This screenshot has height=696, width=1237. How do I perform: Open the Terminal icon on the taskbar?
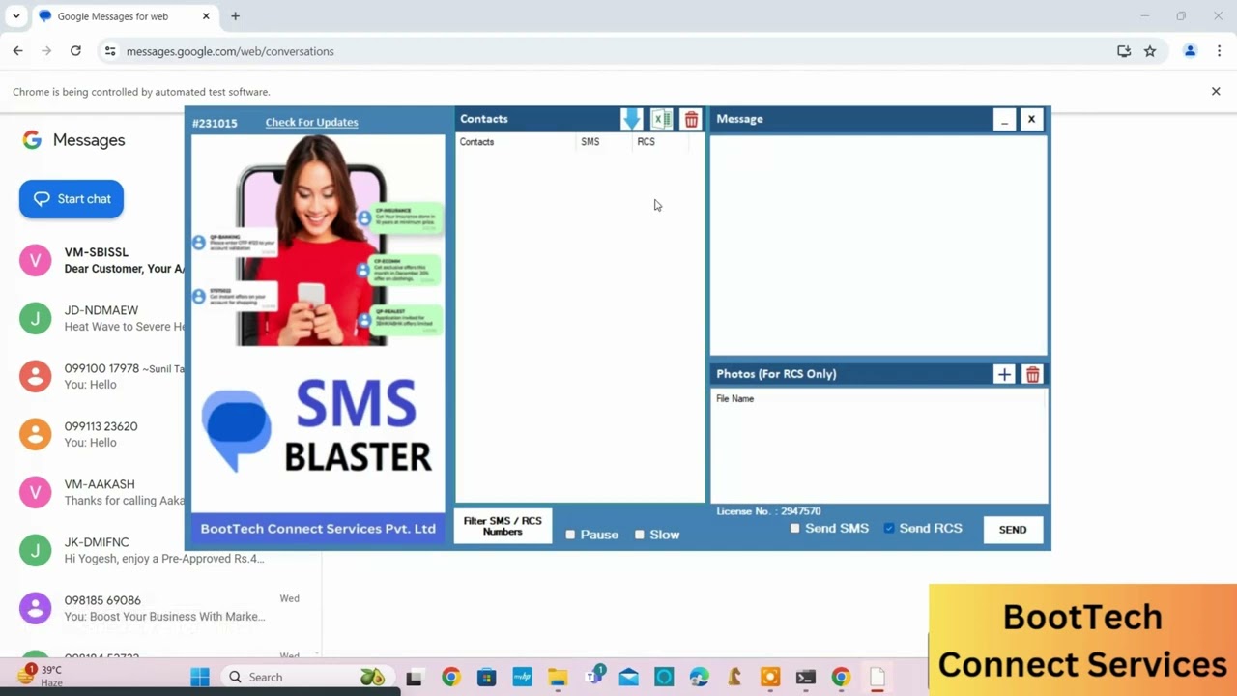pos(805,677)
